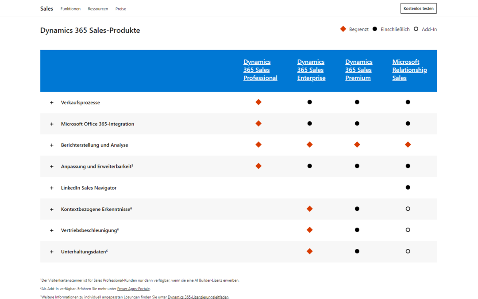Click Berichterstellung diamond under Sales Enterprise
This screenshot has width=478, height=299.
coord(309,144)
